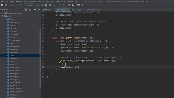Open the View menu
This screenshot has height=98, width=174.
[12, 1]
